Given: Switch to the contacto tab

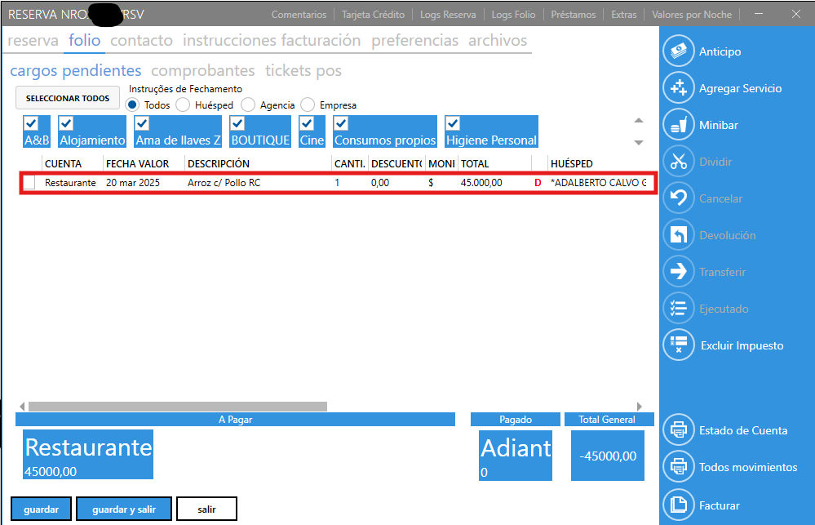Looking at the screenshot, I should (141, 40).
